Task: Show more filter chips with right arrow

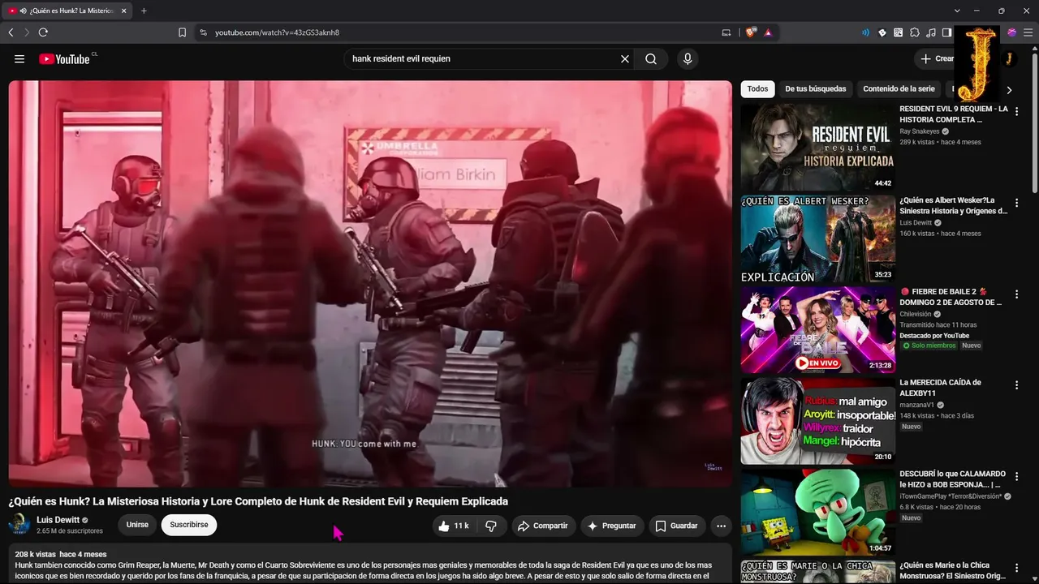Action: (1009, 90)
